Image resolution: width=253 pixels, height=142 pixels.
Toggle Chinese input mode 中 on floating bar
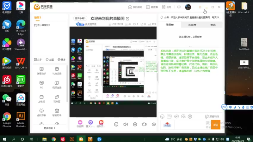(x=230, y=107)
